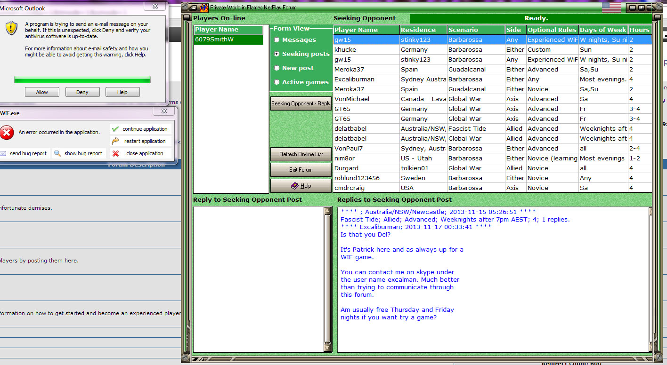The image size is (667, 365).
Task: Select the khucke Germany Barbarossa row
Action: coord(492,50)
